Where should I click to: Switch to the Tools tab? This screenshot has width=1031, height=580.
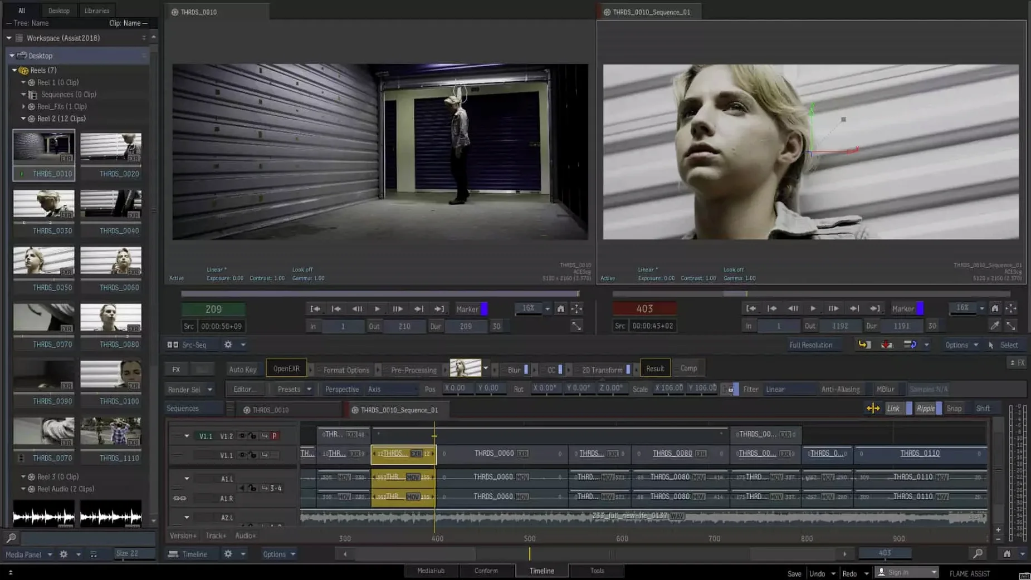pos(597,571)
